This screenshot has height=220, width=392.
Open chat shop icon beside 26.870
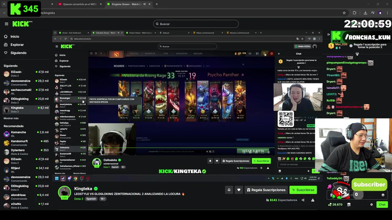[x=349, y=205]
